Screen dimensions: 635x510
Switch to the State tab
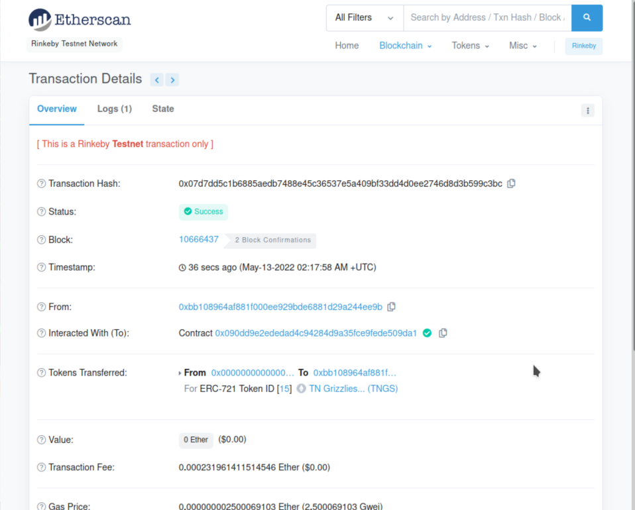pyautogui.click(x=163, y=109)
